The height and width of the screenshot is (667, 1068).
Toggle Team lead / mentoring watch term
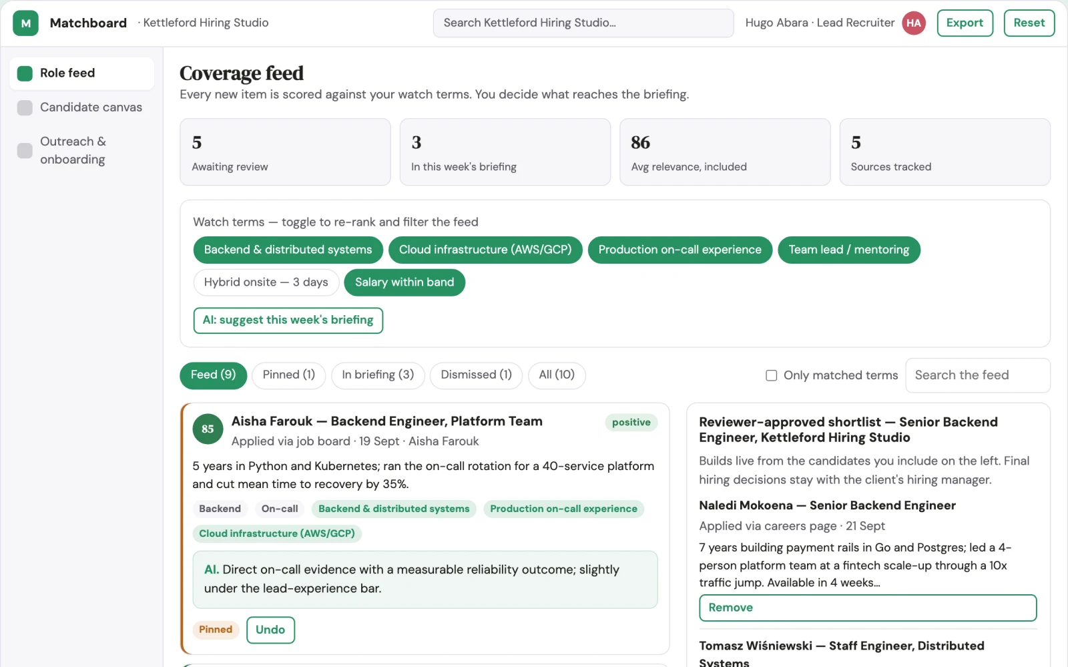(848, 250)
